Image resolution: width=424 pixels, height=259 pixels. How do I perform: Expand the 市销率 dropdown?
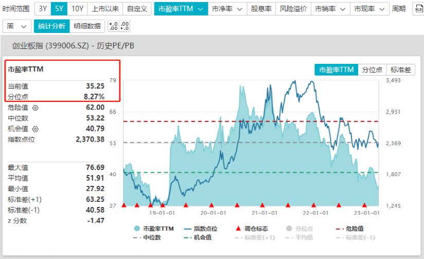330,9
